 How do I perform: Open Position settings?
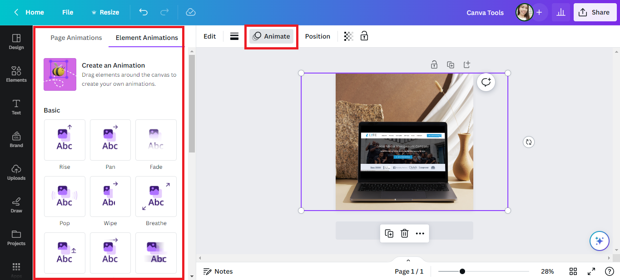tap(317, 36)
